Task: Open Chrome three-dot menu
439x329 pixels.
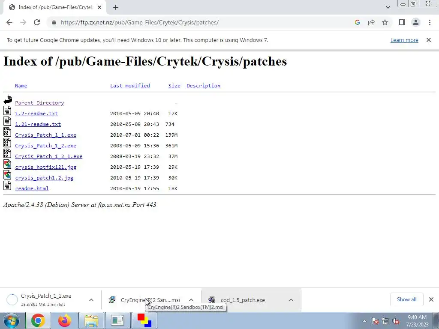Action: [x=430, y=22]
